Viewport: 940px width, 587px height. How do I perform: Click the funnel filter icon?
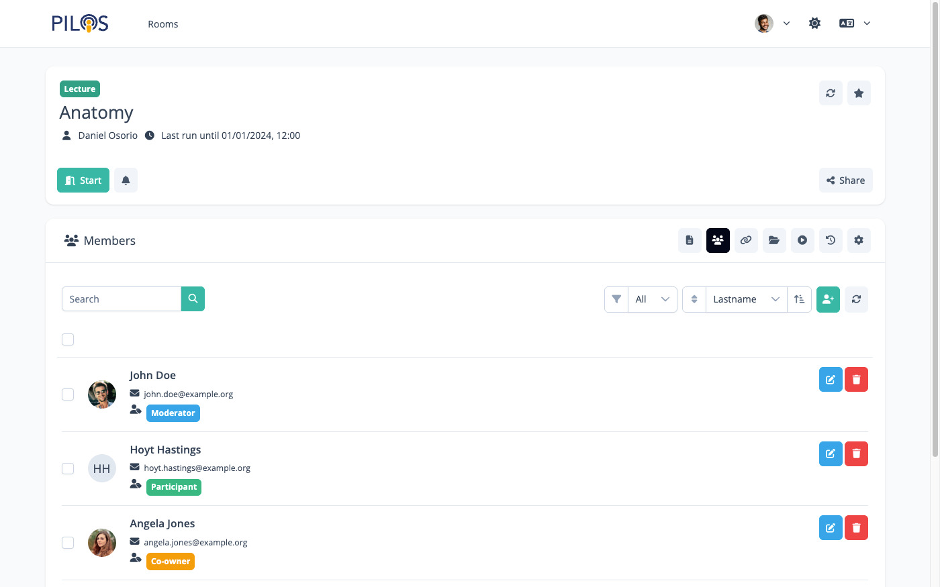coord(616,299)
